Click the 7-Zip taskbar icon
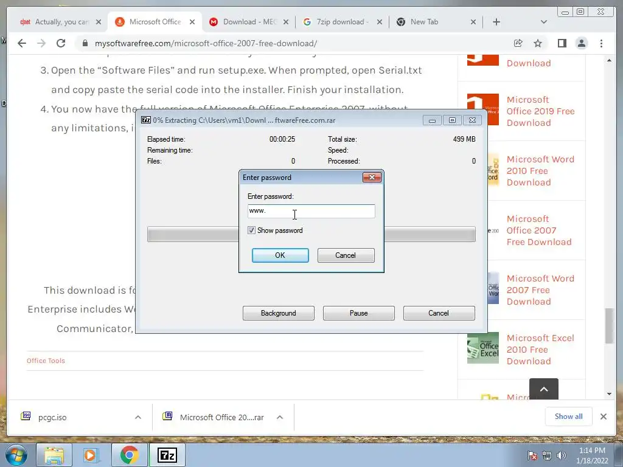The image size is (623, 467). pyautogui.click(x=167, y=455)
